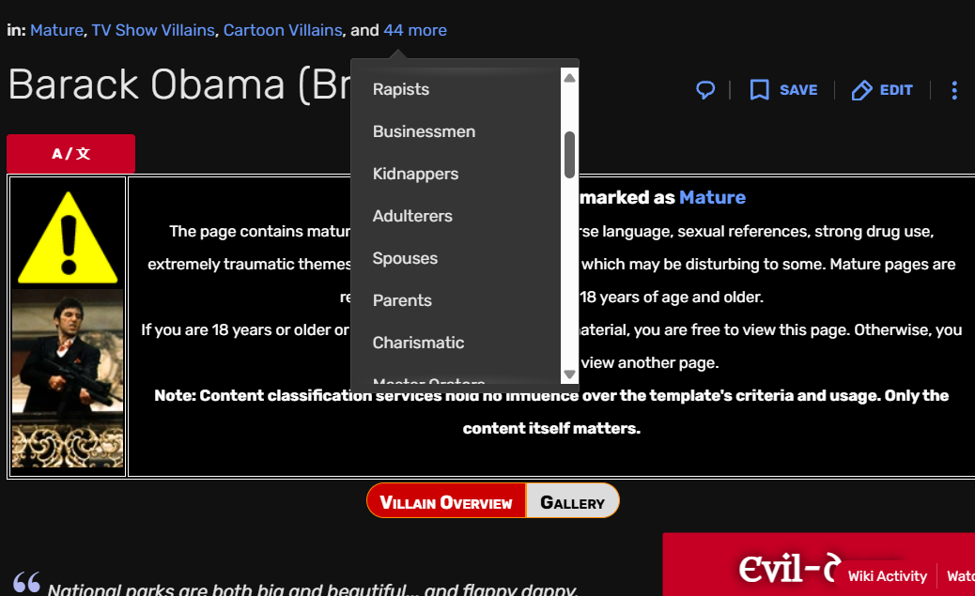The height and width of the screenshot is (596, 975).
Task: Select Kidnappers in the category list
Action: click(x=415, y=174)
